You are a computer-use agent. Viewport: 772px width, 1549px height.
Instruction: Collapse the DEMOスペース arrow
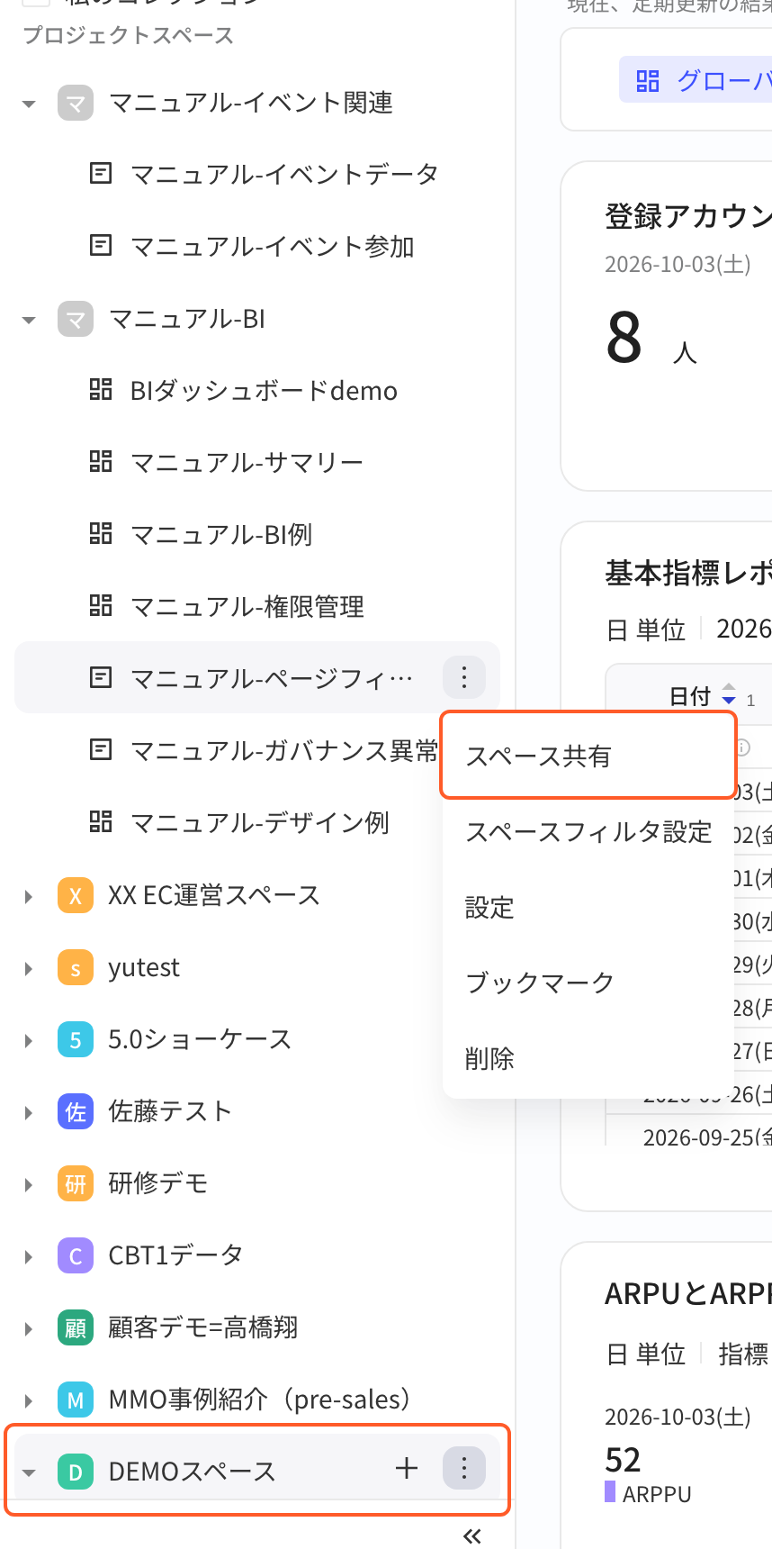click(x=29, y=1472)
